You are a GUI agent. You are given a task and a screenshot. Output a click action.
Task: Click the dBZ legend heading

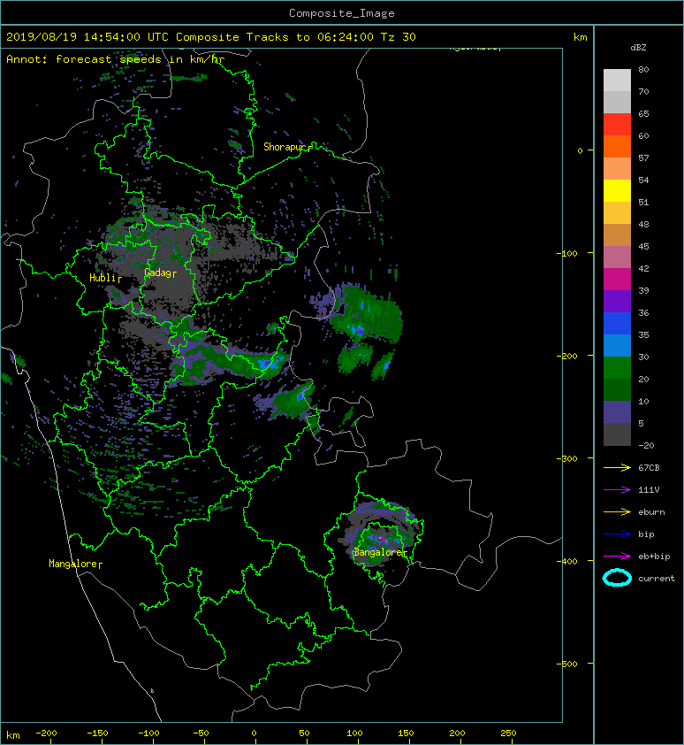(638, 48)
